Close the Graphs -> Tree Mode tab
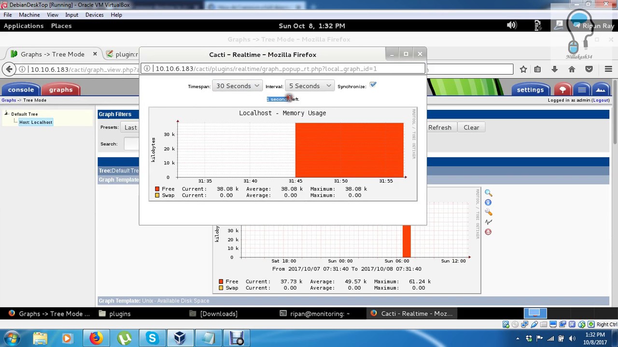The height and width of the screenshot is (347, 618). click(x=95, y=54)
